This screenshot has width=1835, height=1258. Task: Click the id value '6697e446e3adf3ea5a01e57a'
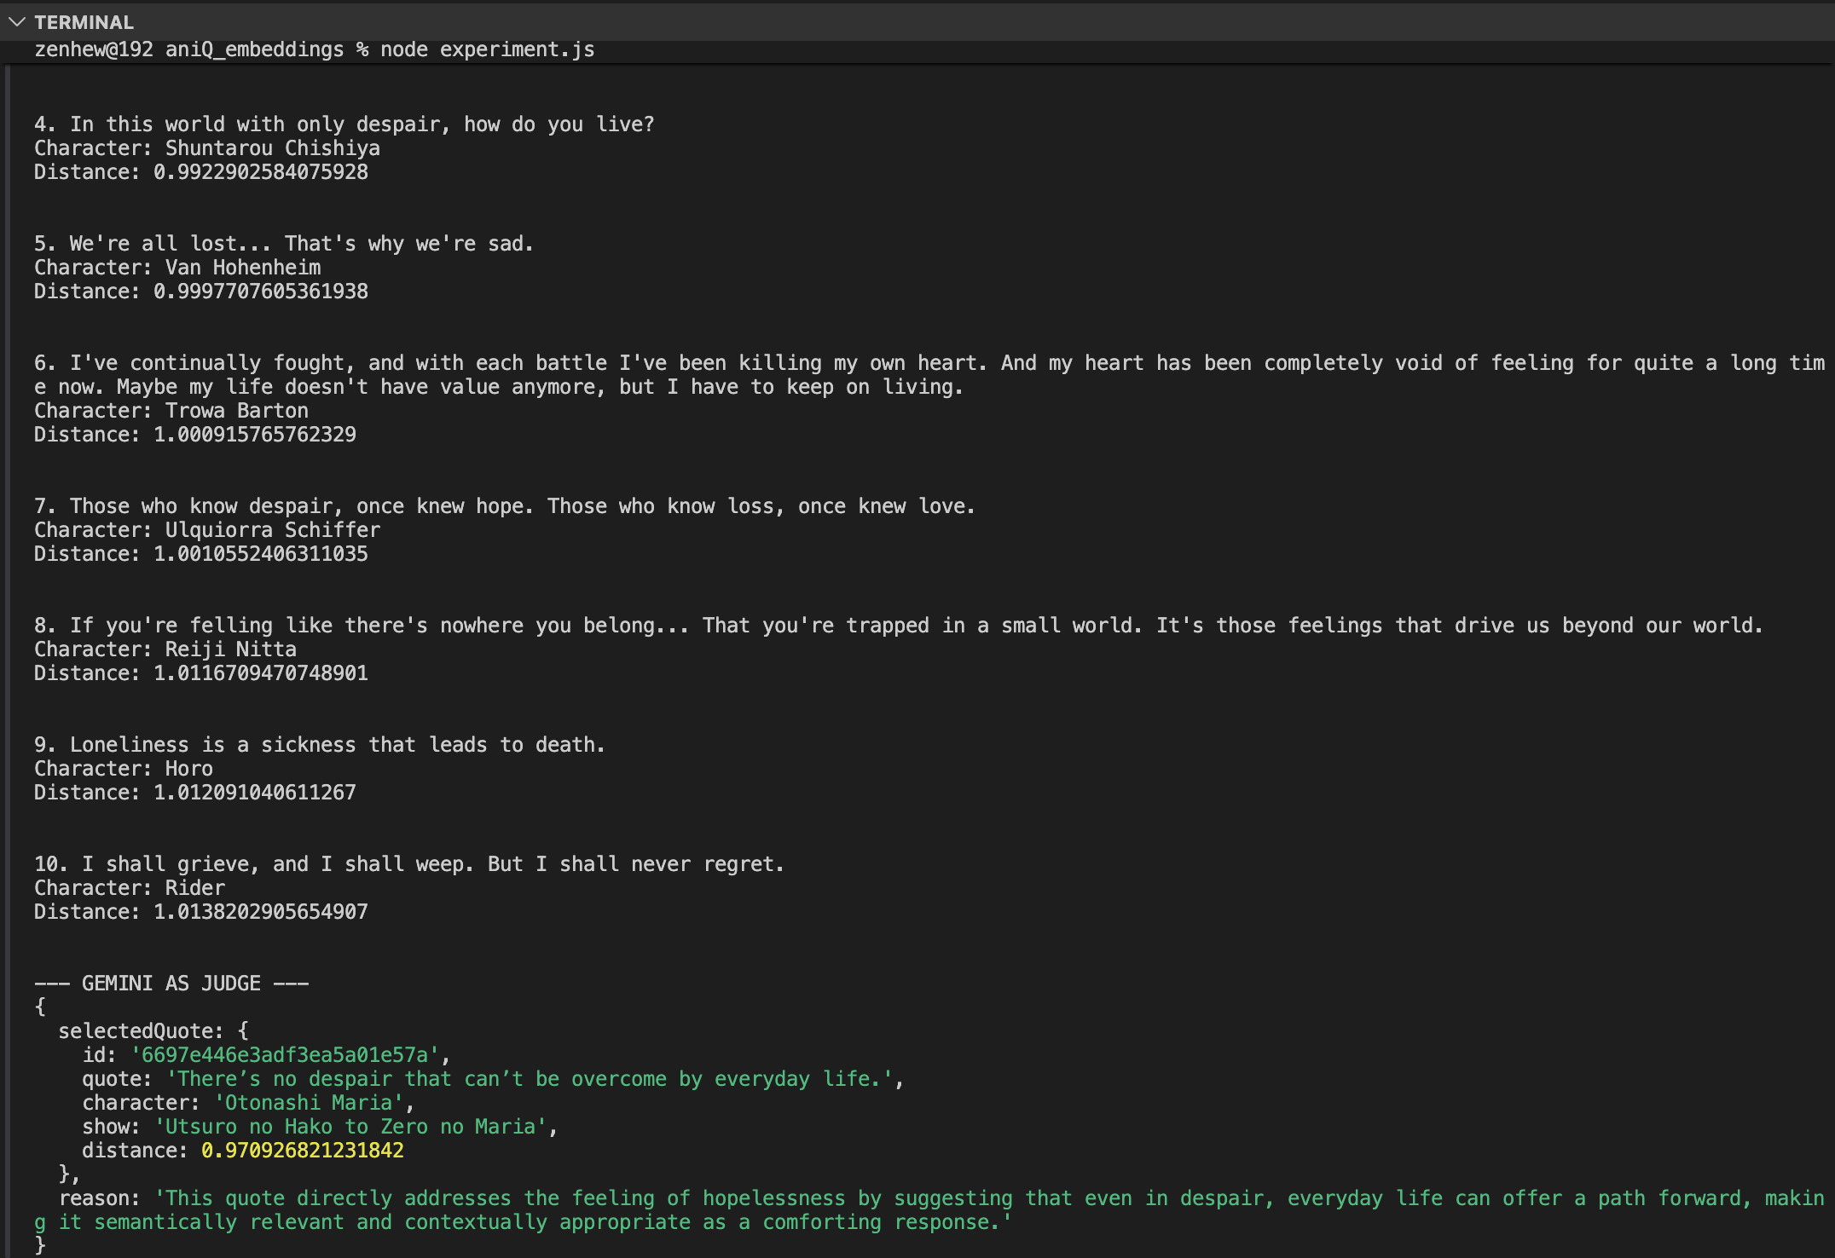pos(284,1055)
